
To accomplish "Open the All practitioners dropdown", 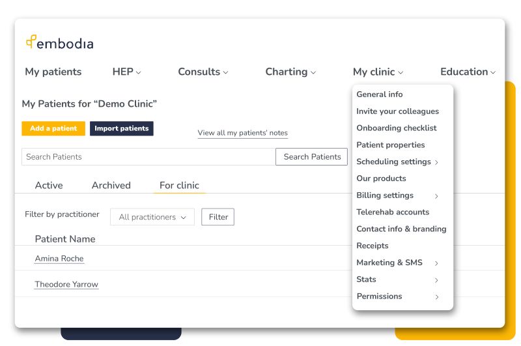I will [152, 217].
